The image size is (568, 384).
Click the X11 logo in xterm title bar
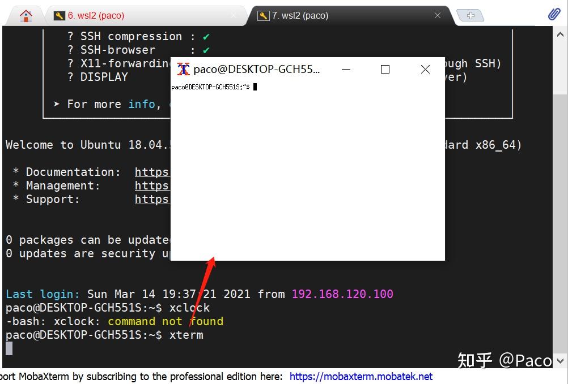tap(183, 70)
